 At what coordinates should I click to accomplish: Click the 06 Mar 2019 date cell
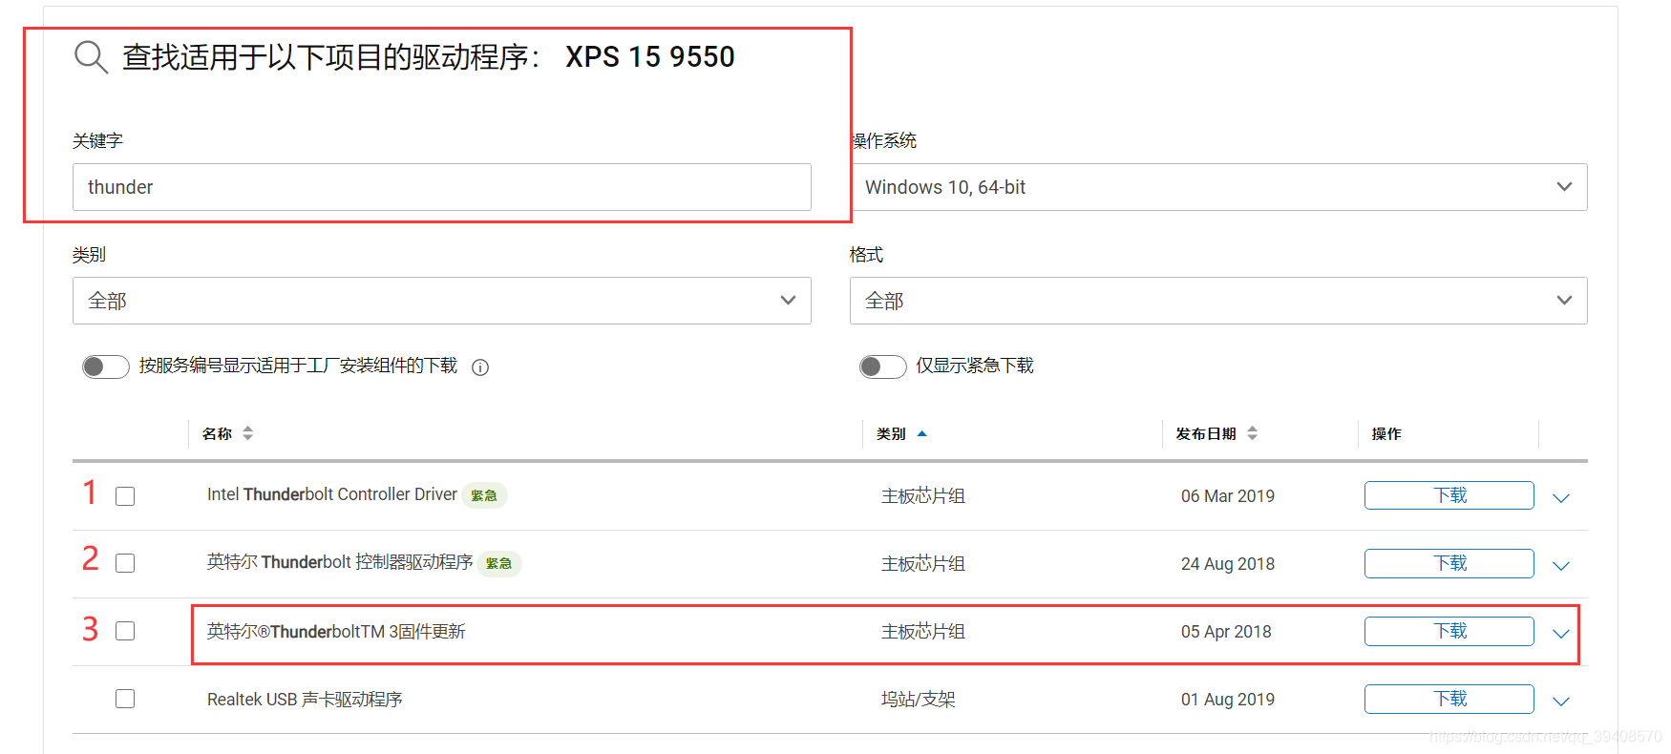click(1228, 496)
